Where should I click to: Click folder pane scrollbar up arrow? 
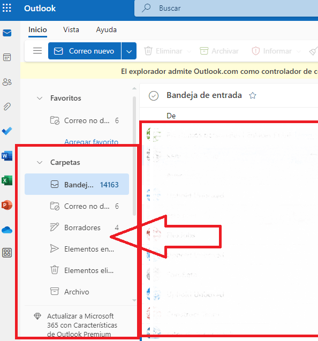point(134,88)
